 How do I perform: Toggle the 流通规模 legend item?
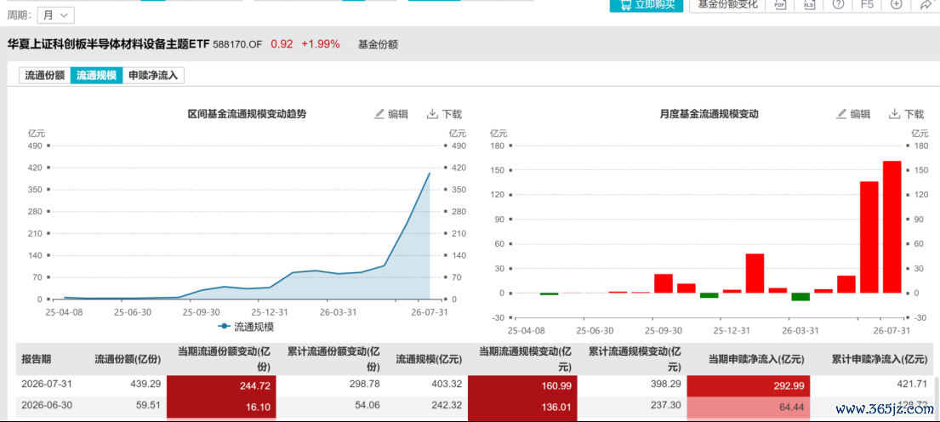[247, 327]
